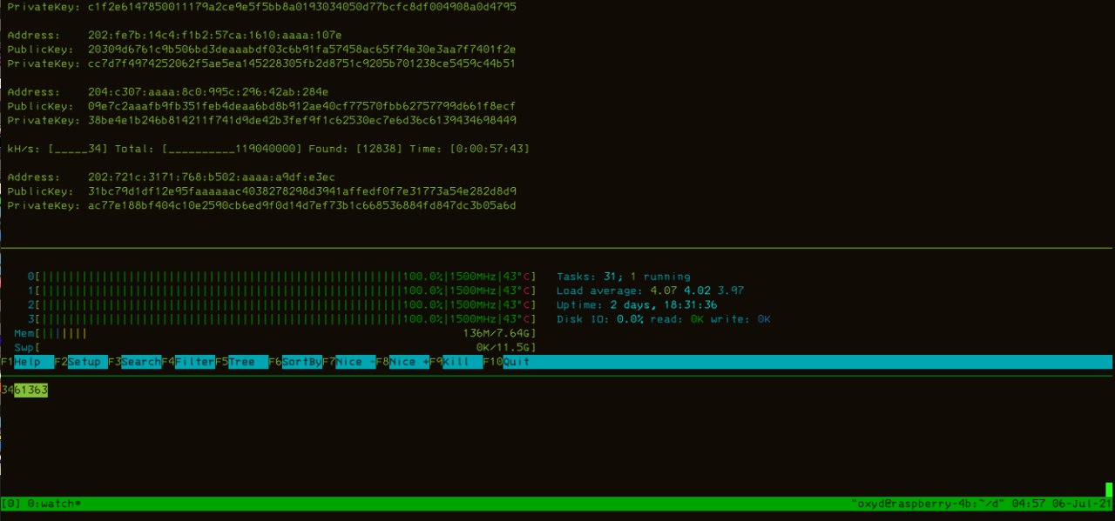Open the F2 Setup screen in htop
This screenshot has height=521, width=1115.
pyautogui.click(x=81, y=362)
